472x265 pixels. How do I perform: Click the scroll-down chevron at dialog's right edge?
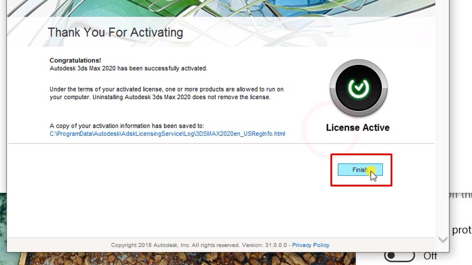[442, 240]
